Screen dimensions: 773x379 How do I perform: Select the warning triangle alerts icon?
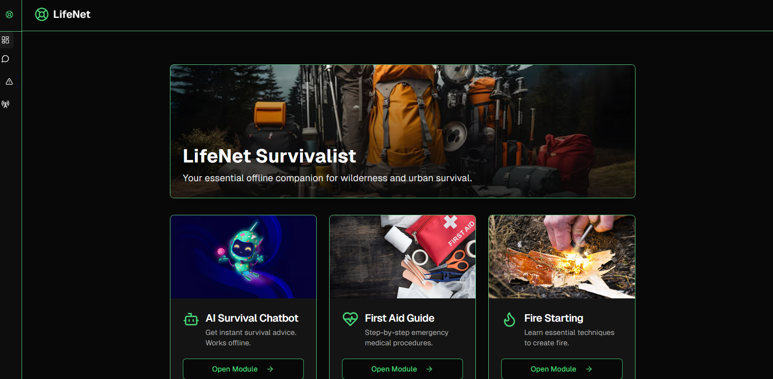point(9,81)
